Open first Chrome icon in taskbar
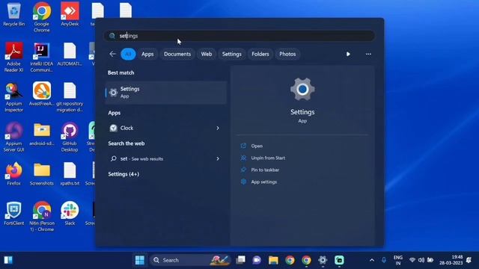This screenshot has height=269, width=479. pyautogui.click(x=290, y=260)
